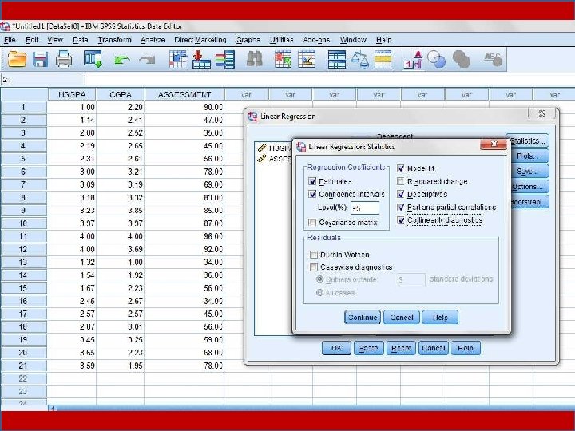Click Paste in the Linear Regression dialog
The width and height of the screenshot is (575, 431).
(x=368, y=348)
